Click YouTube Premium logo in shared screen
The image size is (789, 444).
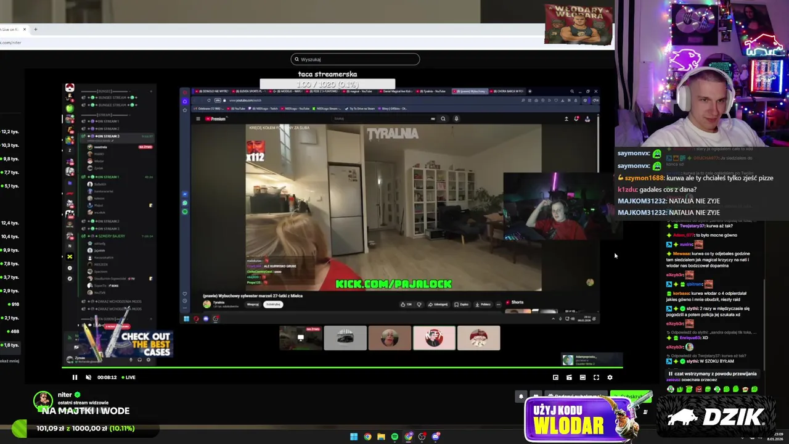coord(216,119)
